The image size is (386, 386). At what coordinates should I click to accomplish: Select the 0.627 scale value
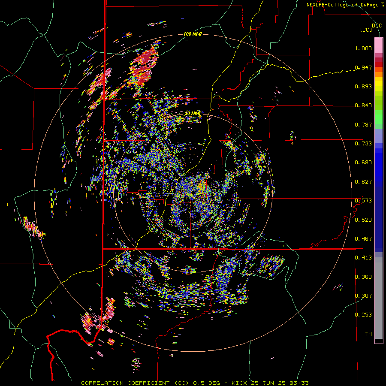pyautogui.click(x=363, y=182)
